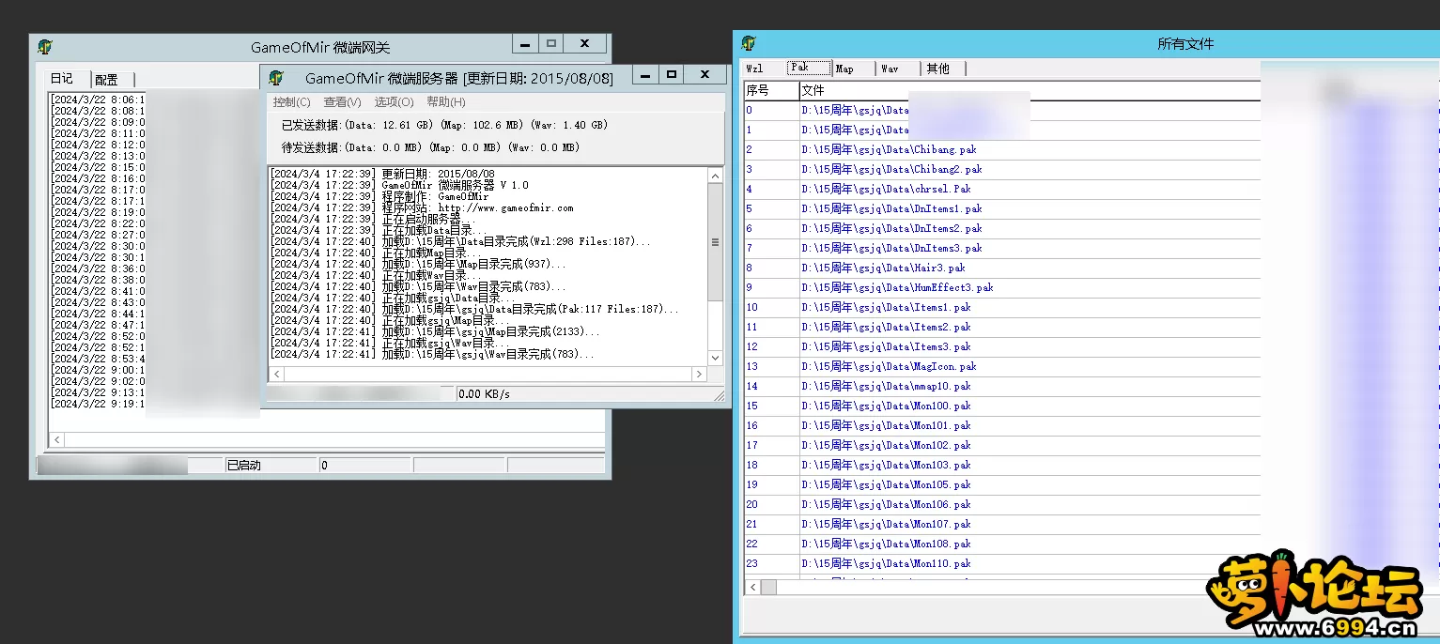Select the Mon103.pak file row

pyautogui.click(x=1002, y=466)
